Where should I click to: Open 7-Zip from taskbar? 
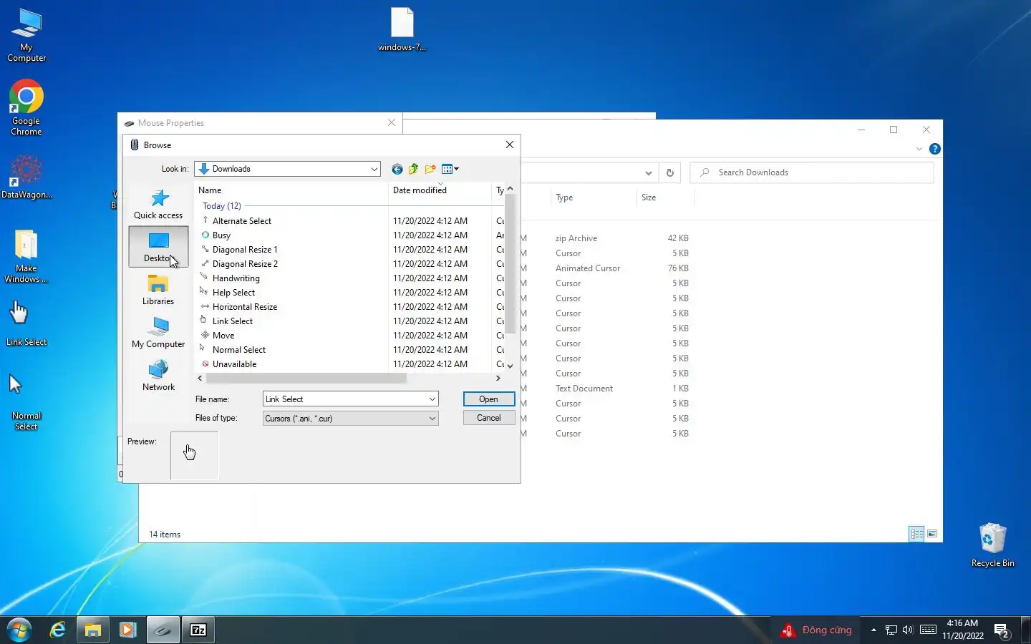(198, 630)
